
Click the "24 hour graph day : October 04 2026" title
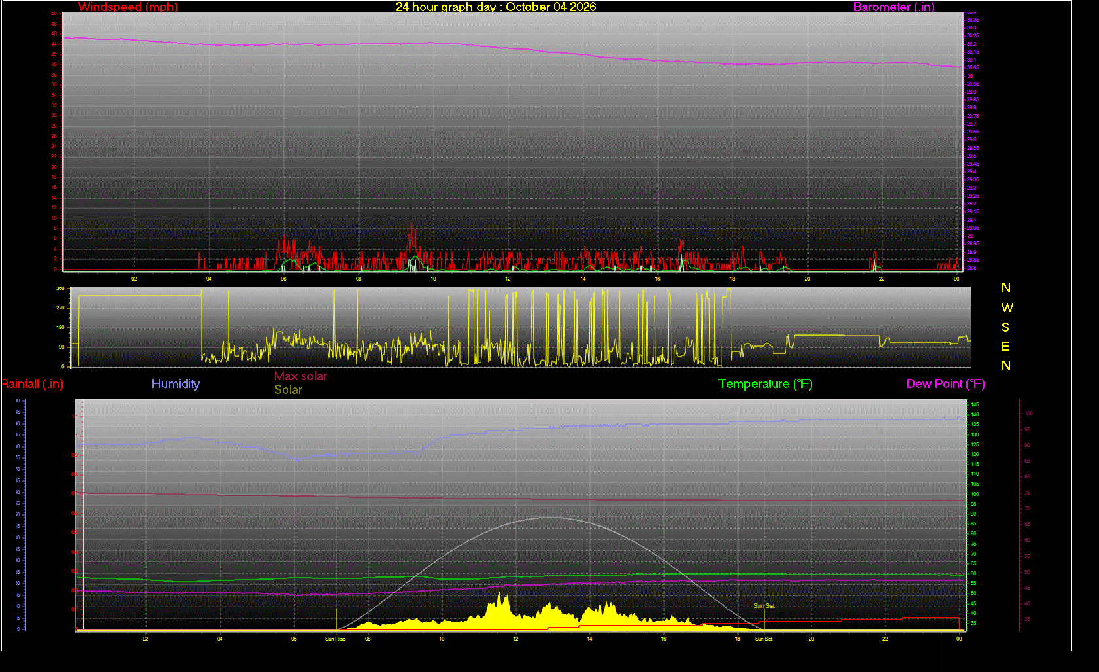click(496, 7)
